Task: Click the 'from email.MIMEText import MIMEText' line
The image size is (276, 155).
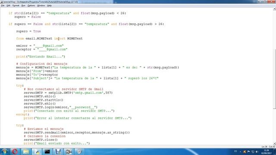Action: [49, 38]
